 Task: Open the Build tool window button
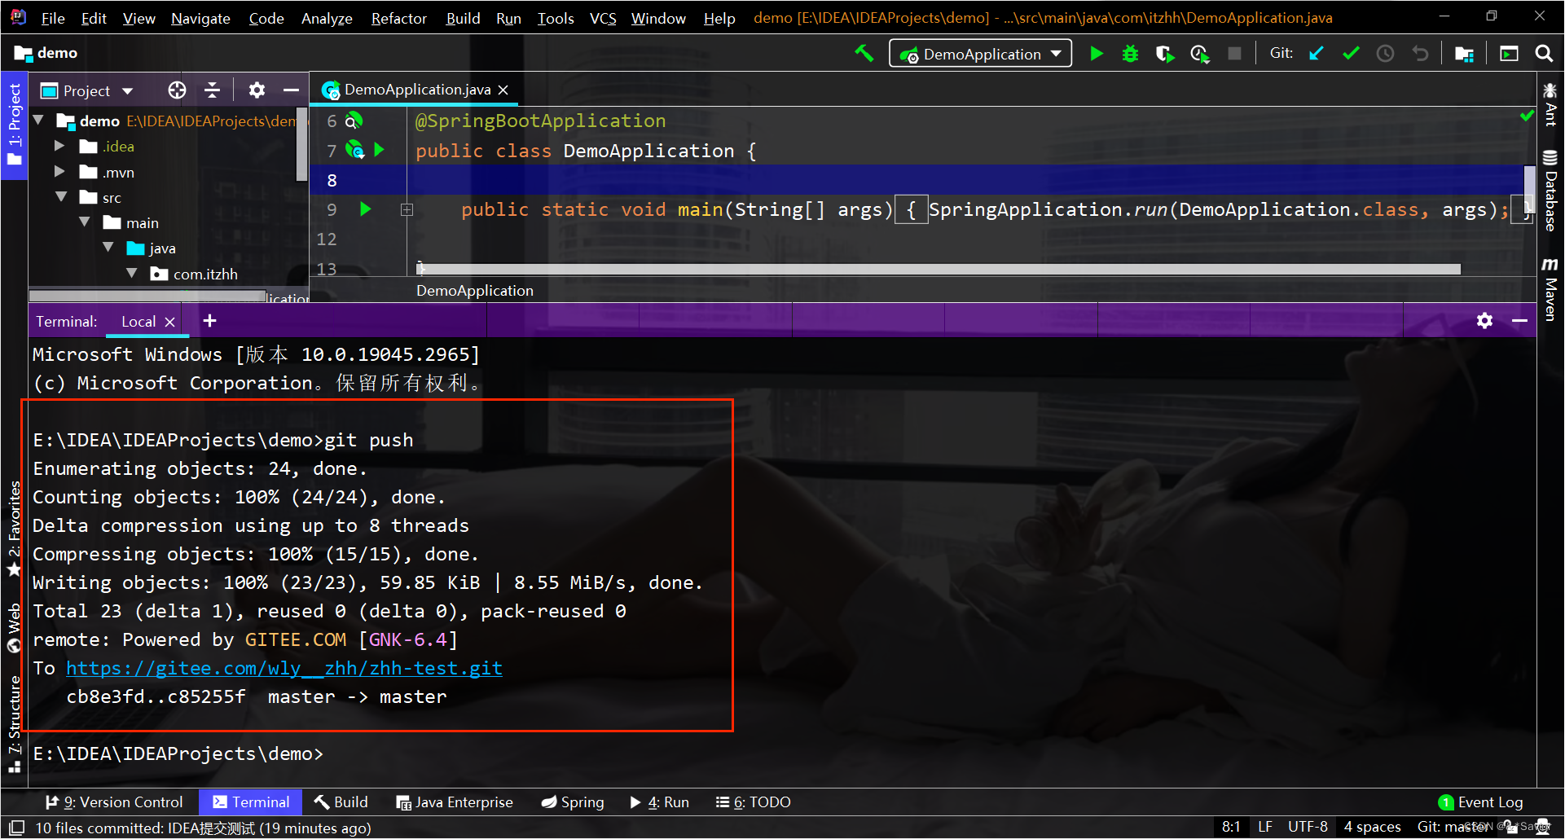341,802
